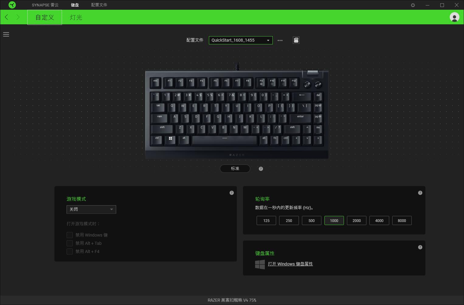
Task: Open the hamburger sidebar menu
Action: [x=6, y=34]
